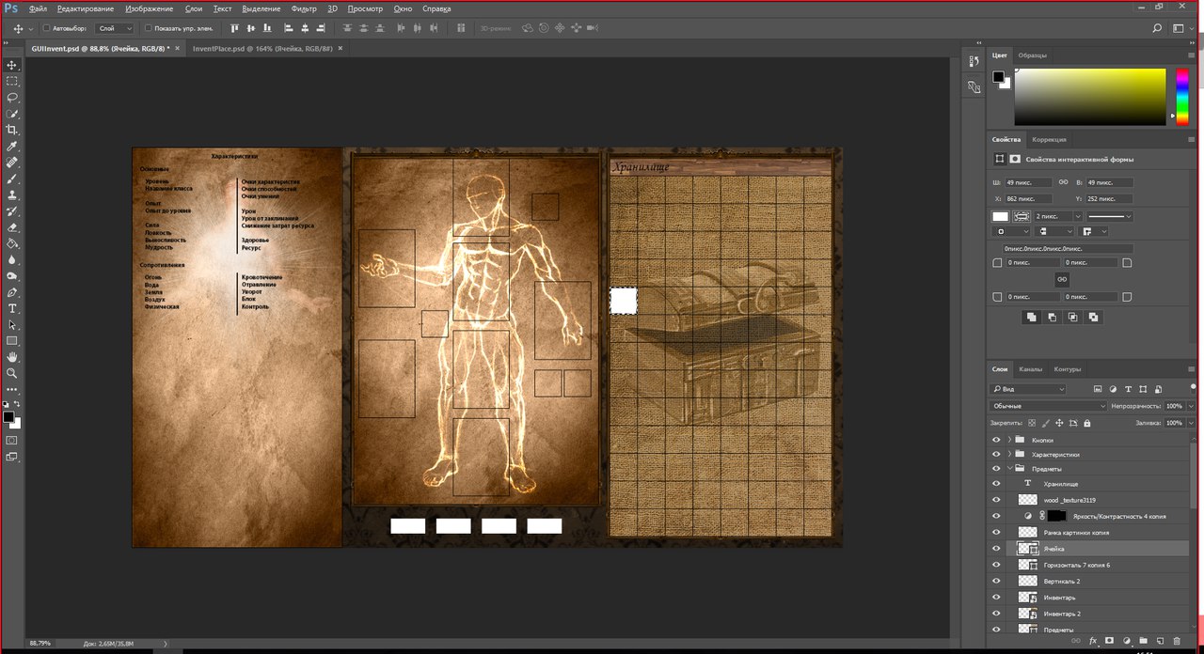Click the delete layer trash icon
The height and width of the screenshot is (654, 1204).
point(1176,640)
